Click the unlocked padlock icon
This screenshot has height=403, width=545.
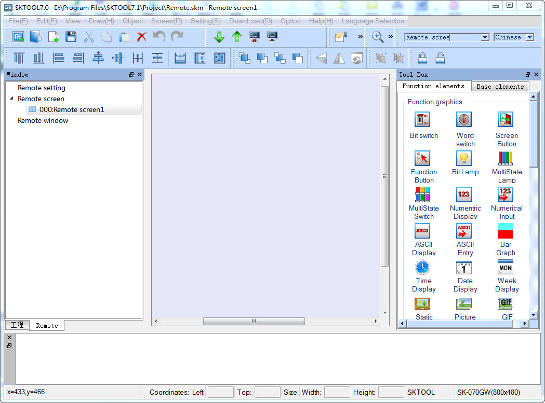pos(440,58)
